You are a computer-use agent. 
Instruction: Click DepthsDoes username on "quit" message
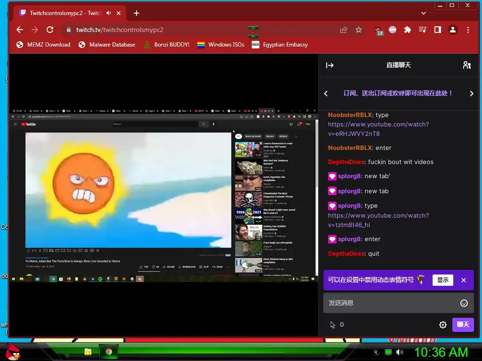coord(346,253)
